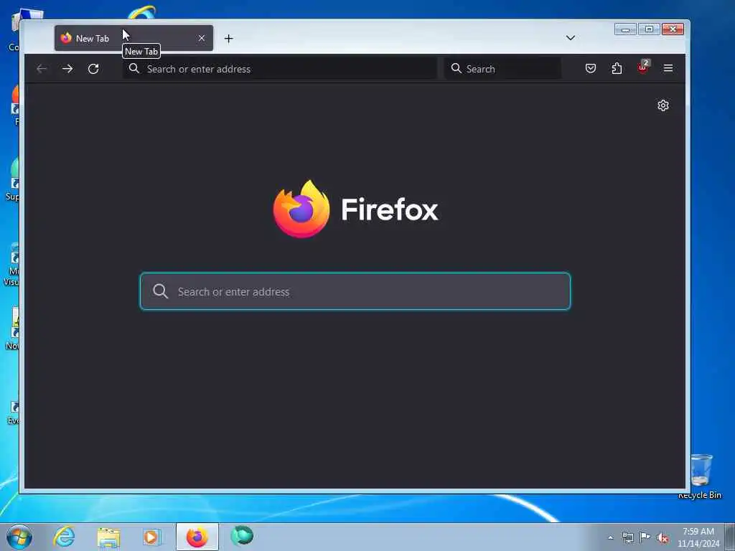735x551 pixels.
Task: Open the network tray icon
Action: tap(627, 537)
